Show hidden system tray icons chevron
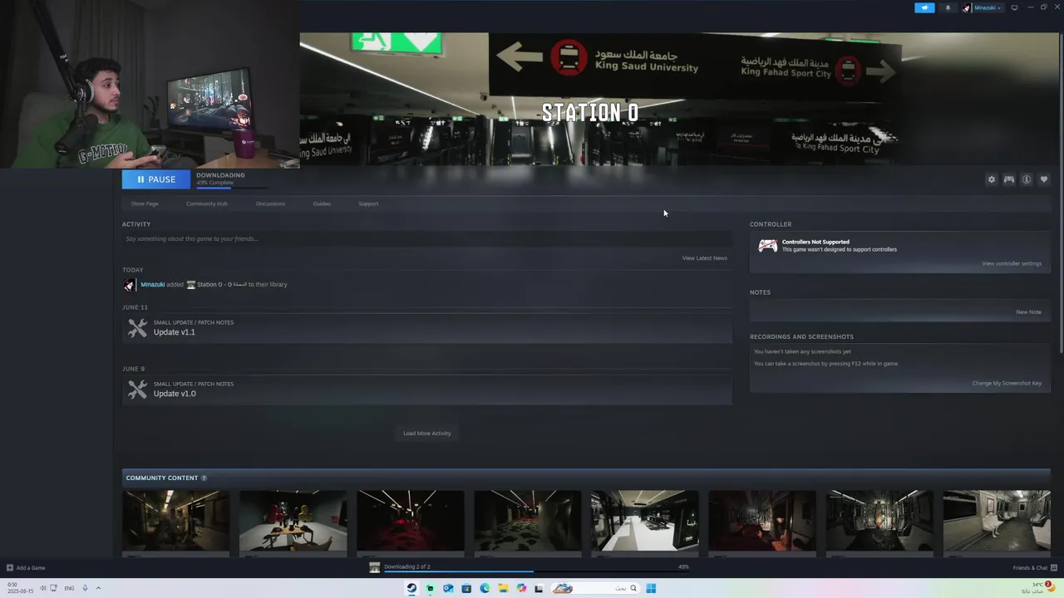Image resolution: width=1064 pixels, height=598 pixels. click(98, 588)
